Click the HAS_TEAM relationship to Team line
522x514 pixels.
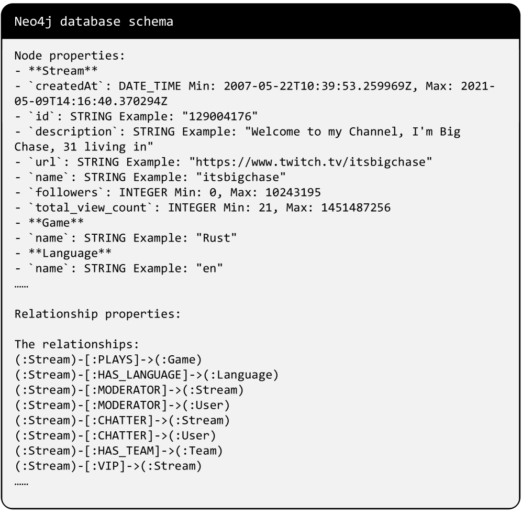click(118, 451)
